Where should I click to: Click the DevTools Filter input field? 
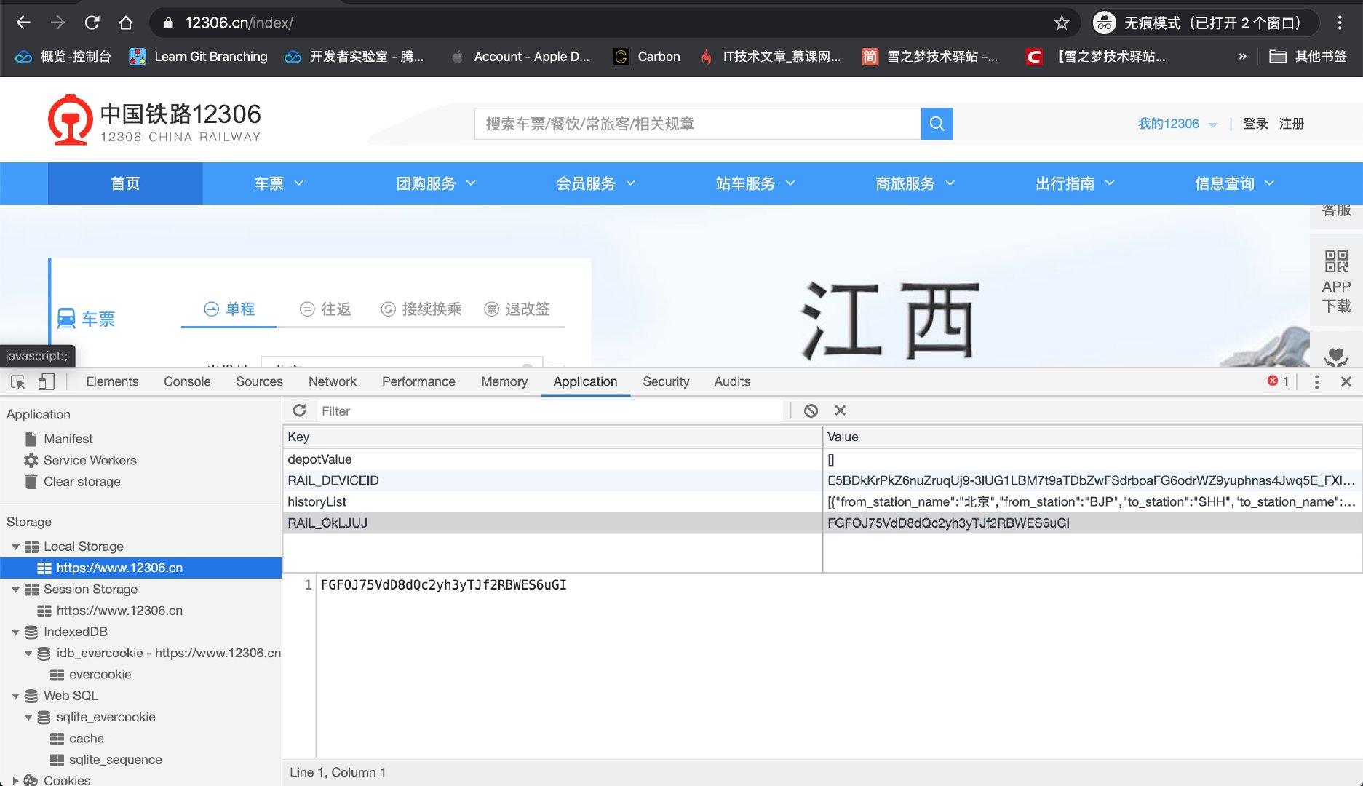[x=509, y=410]
